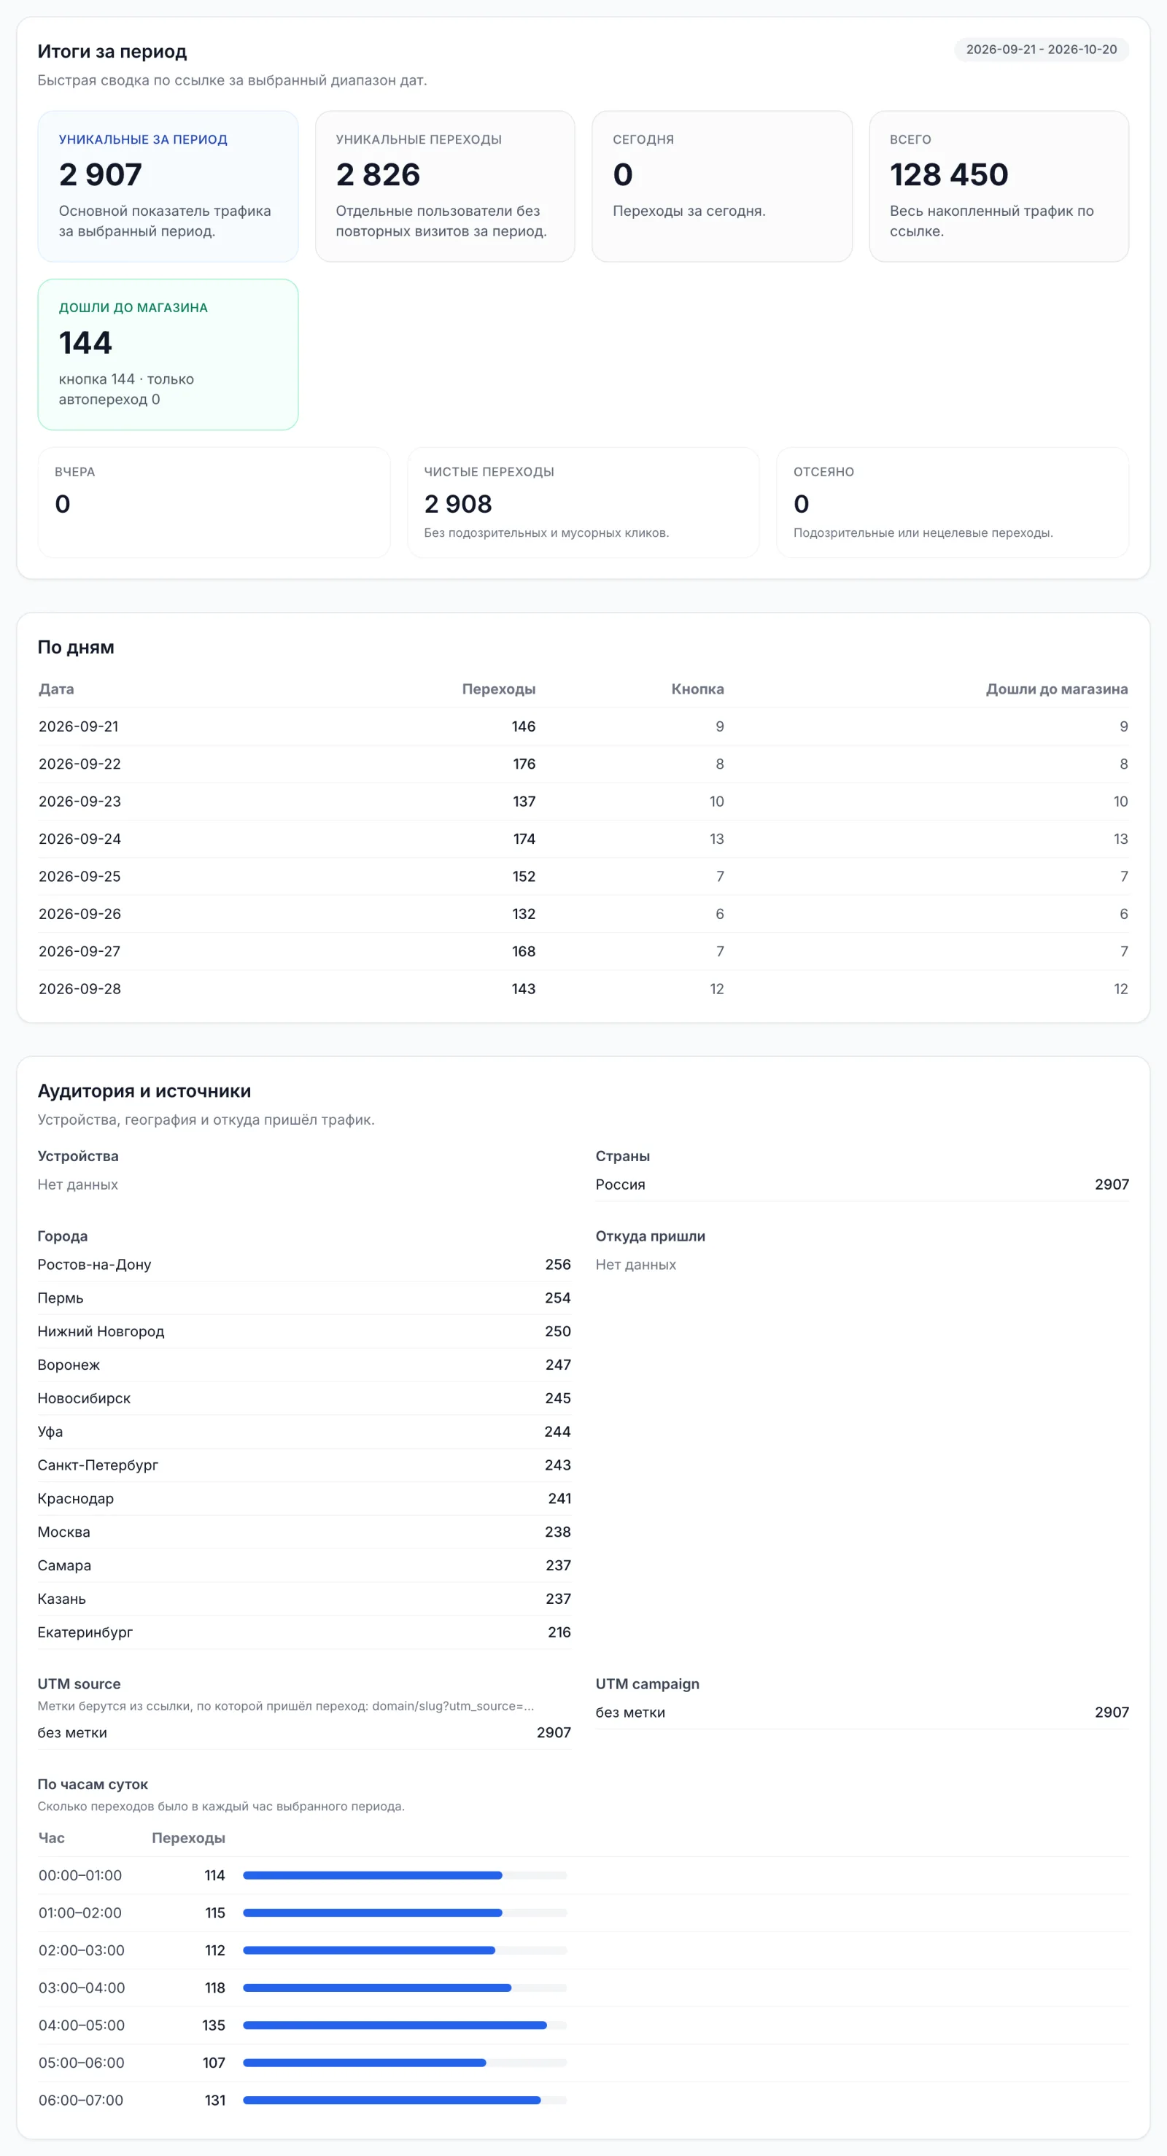
Task: Click «без метки» under UTM campaign
Action: point(862,1713)
